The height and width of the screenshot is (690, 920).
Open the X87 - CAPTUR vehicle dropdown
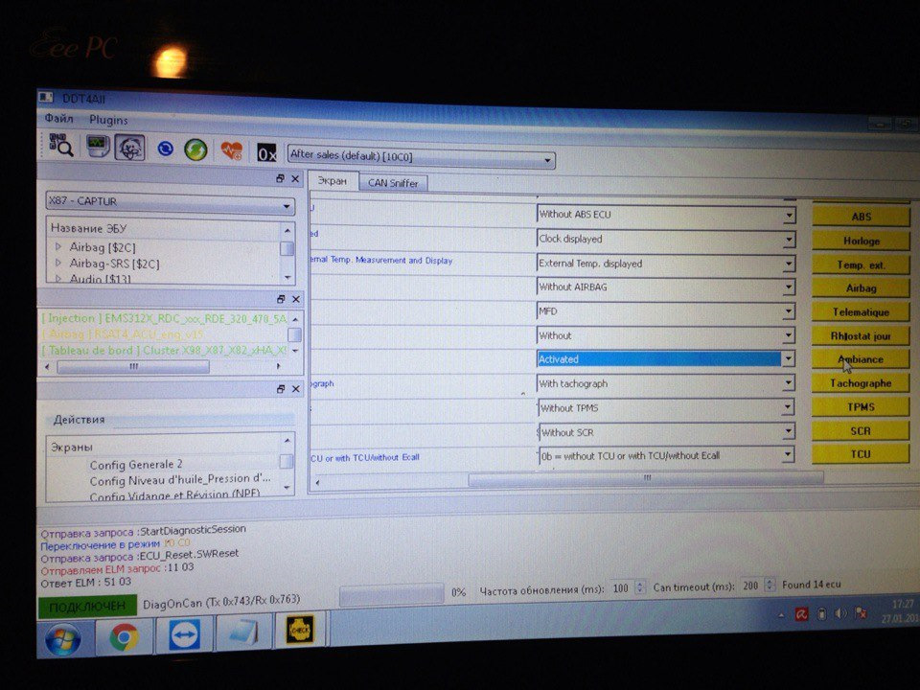click(170, 203)
